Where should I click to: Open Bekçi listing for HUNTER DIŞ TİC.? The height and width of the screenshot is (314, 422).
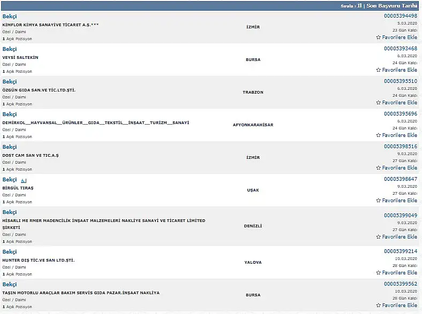(10, 251)
